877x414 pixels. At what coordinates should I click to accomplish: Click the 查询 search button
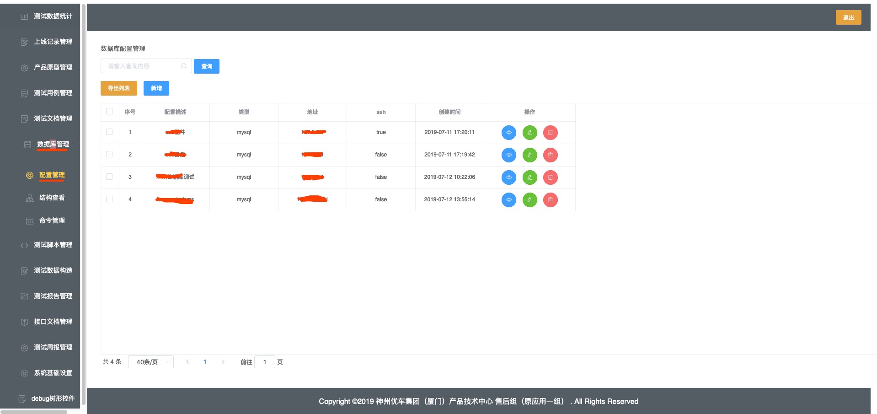(x=207, y=66)
